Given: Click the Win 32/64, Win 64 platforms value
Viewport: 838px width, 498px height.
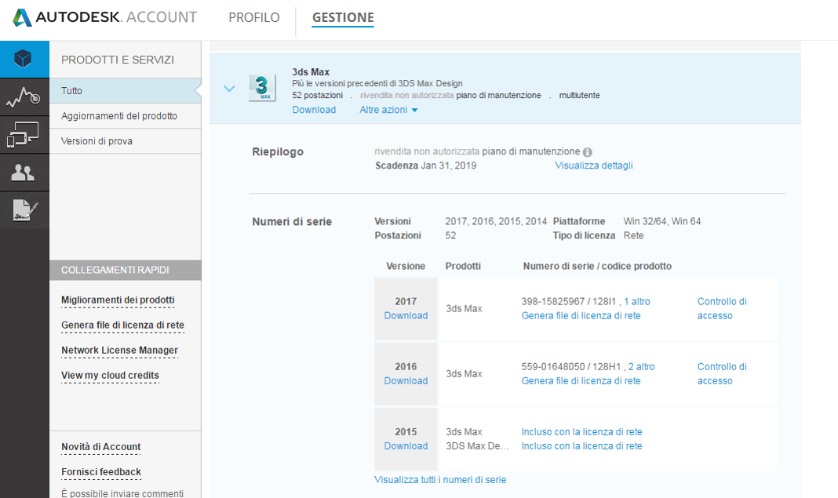Looking at the screenshot, I should [662, 221].
